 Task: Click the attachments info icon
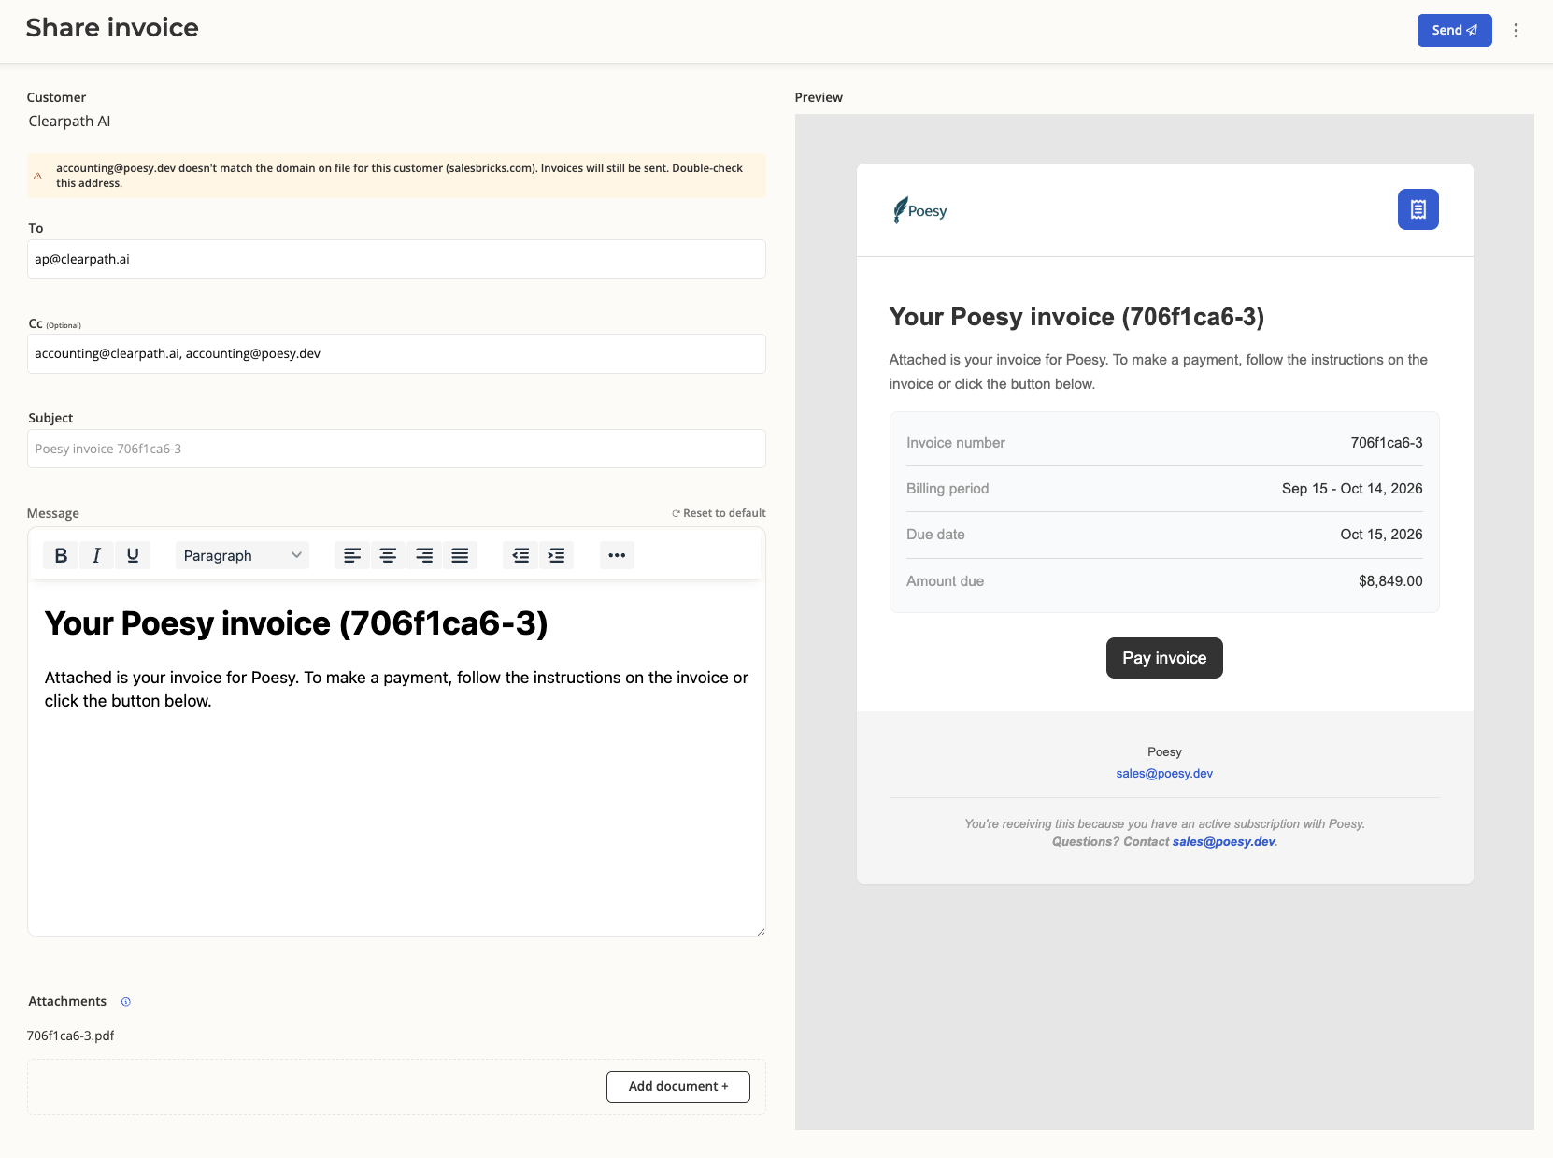(126, 1002)
